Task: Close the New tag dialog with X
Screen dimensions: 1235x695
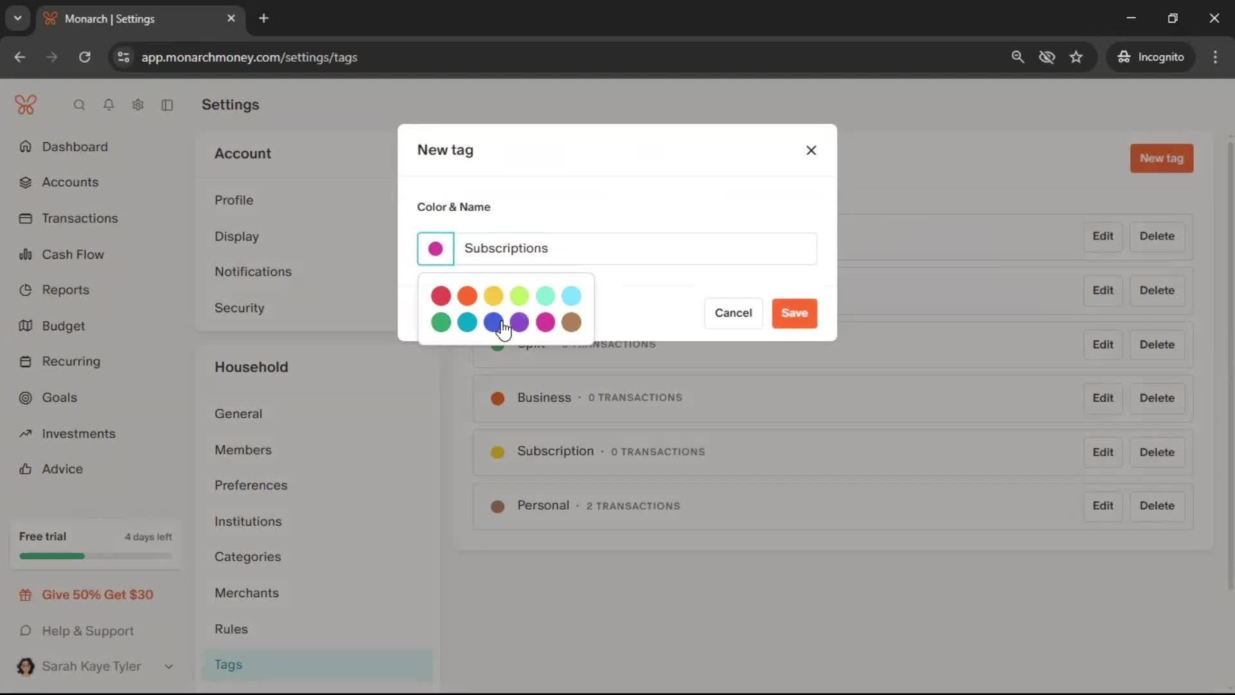Action: pyautogui.click(x=811, y=150)
